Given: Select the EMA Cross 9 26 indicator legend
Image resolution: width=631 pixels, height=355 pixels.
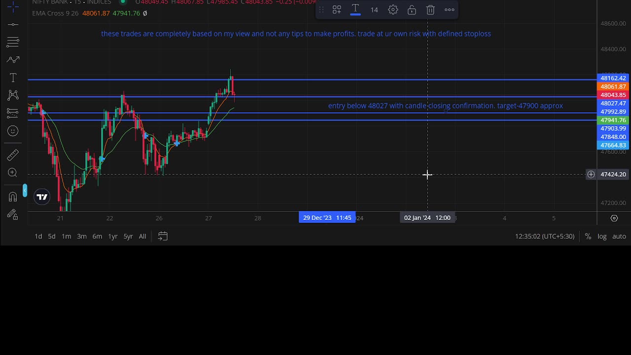Looking at the screenshot, I should [x=55, y=13].
